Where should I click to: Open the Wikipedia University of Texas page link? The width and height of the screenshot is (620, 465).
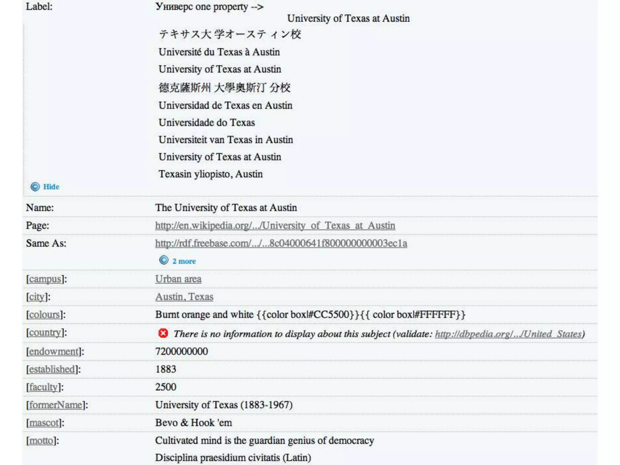(275, 226)
